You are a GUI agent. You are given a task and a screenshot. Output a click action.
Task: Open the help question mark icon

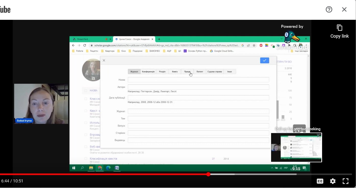point(329,10)
